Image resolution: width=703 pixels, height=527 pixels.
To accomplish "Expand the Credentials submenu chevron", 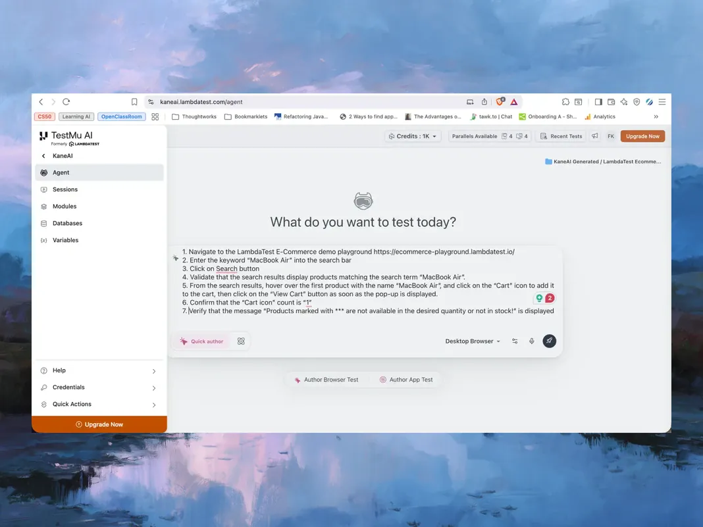I will pos(154,388).
